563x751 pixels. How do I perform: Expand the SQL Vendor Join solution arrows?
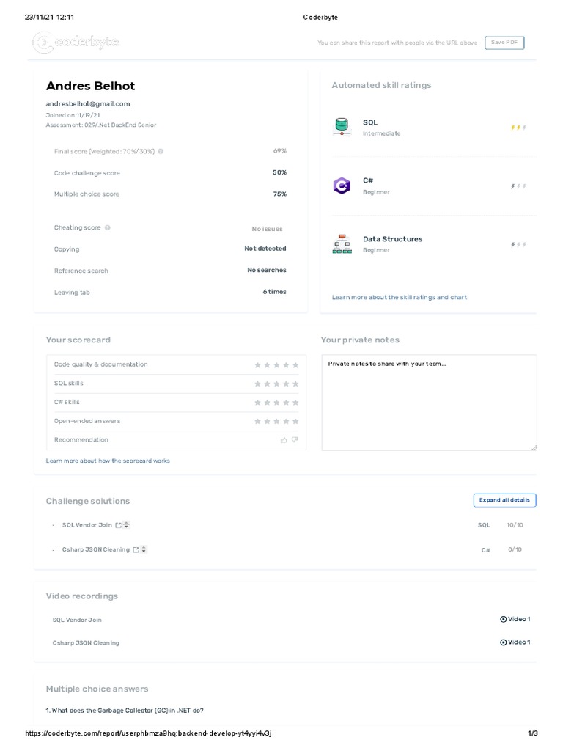click(x=127, y=525)
